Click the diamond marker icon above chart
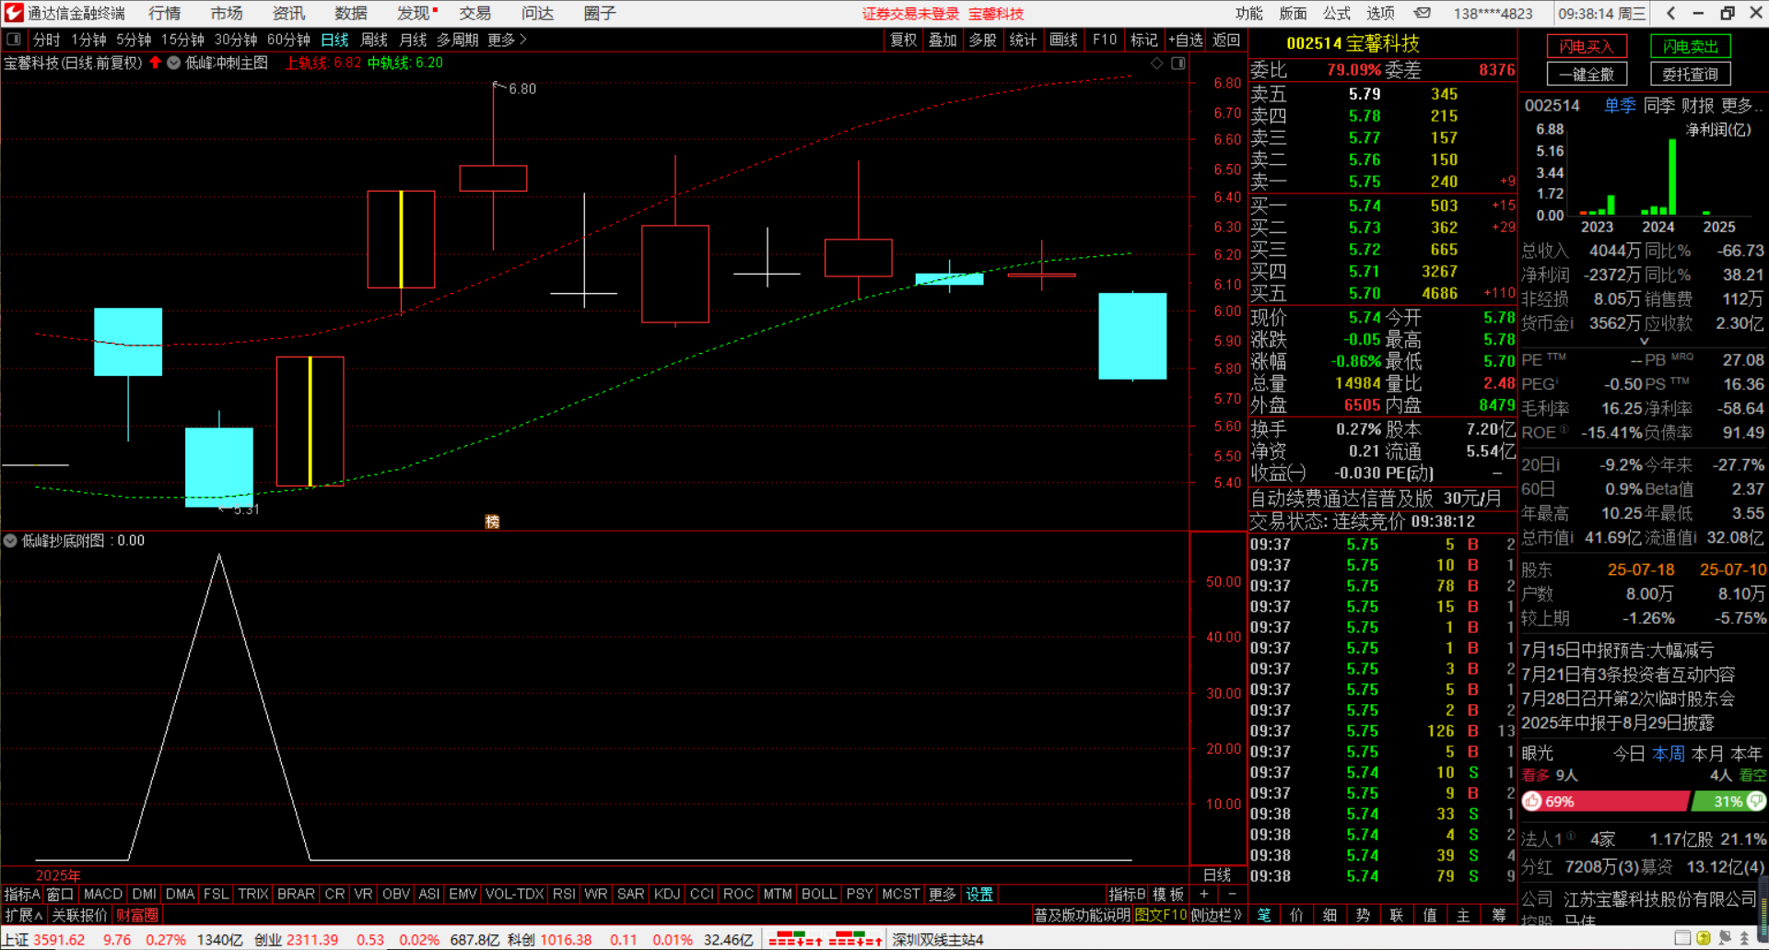The height and width of the screenshot is (950, 1769). 1157,63
